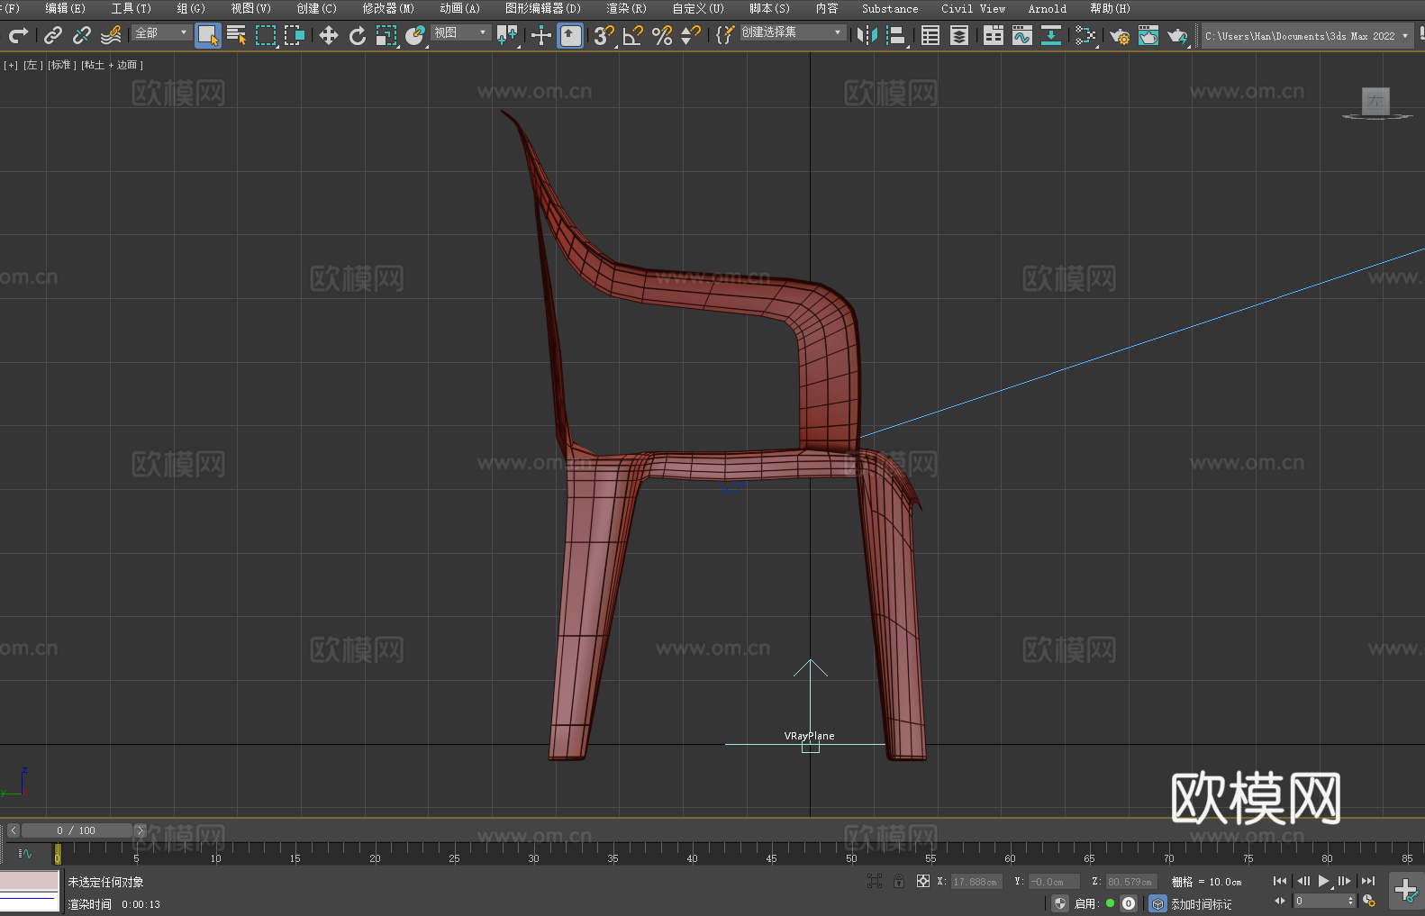Click the Mirror tool icon
The image size is (1425, 916).
(x=867, y=35)
